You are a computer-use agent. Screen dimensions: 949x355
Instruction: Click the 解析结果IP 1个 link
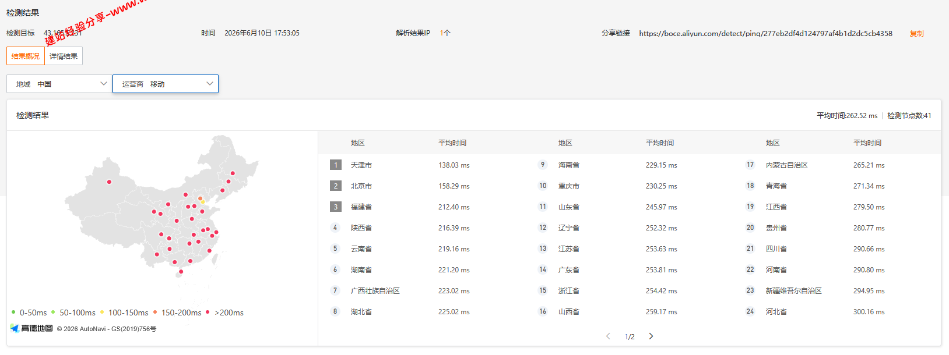click(x=445, y=33)
